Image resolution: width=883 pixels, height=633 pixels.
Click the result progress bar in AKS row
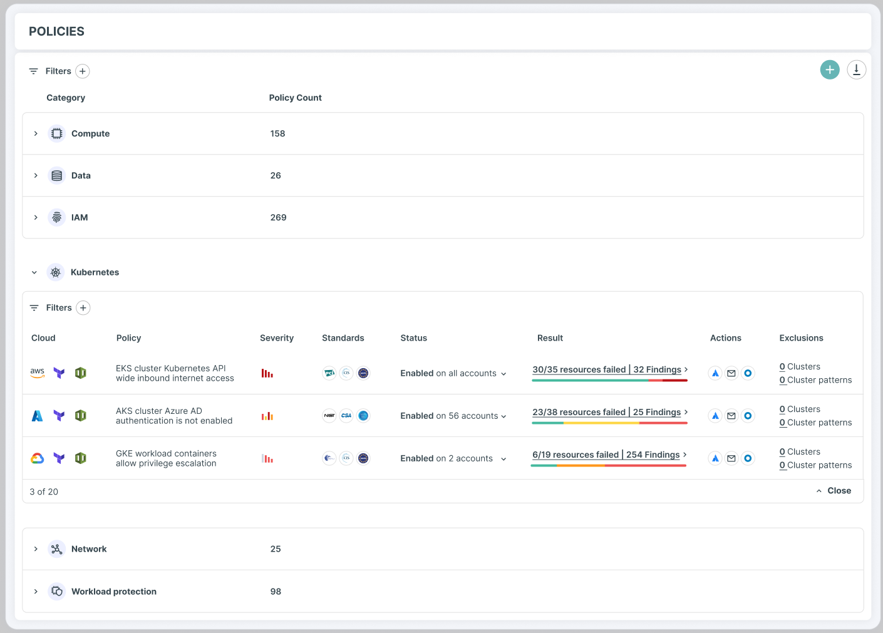click(x=610, y=423)
